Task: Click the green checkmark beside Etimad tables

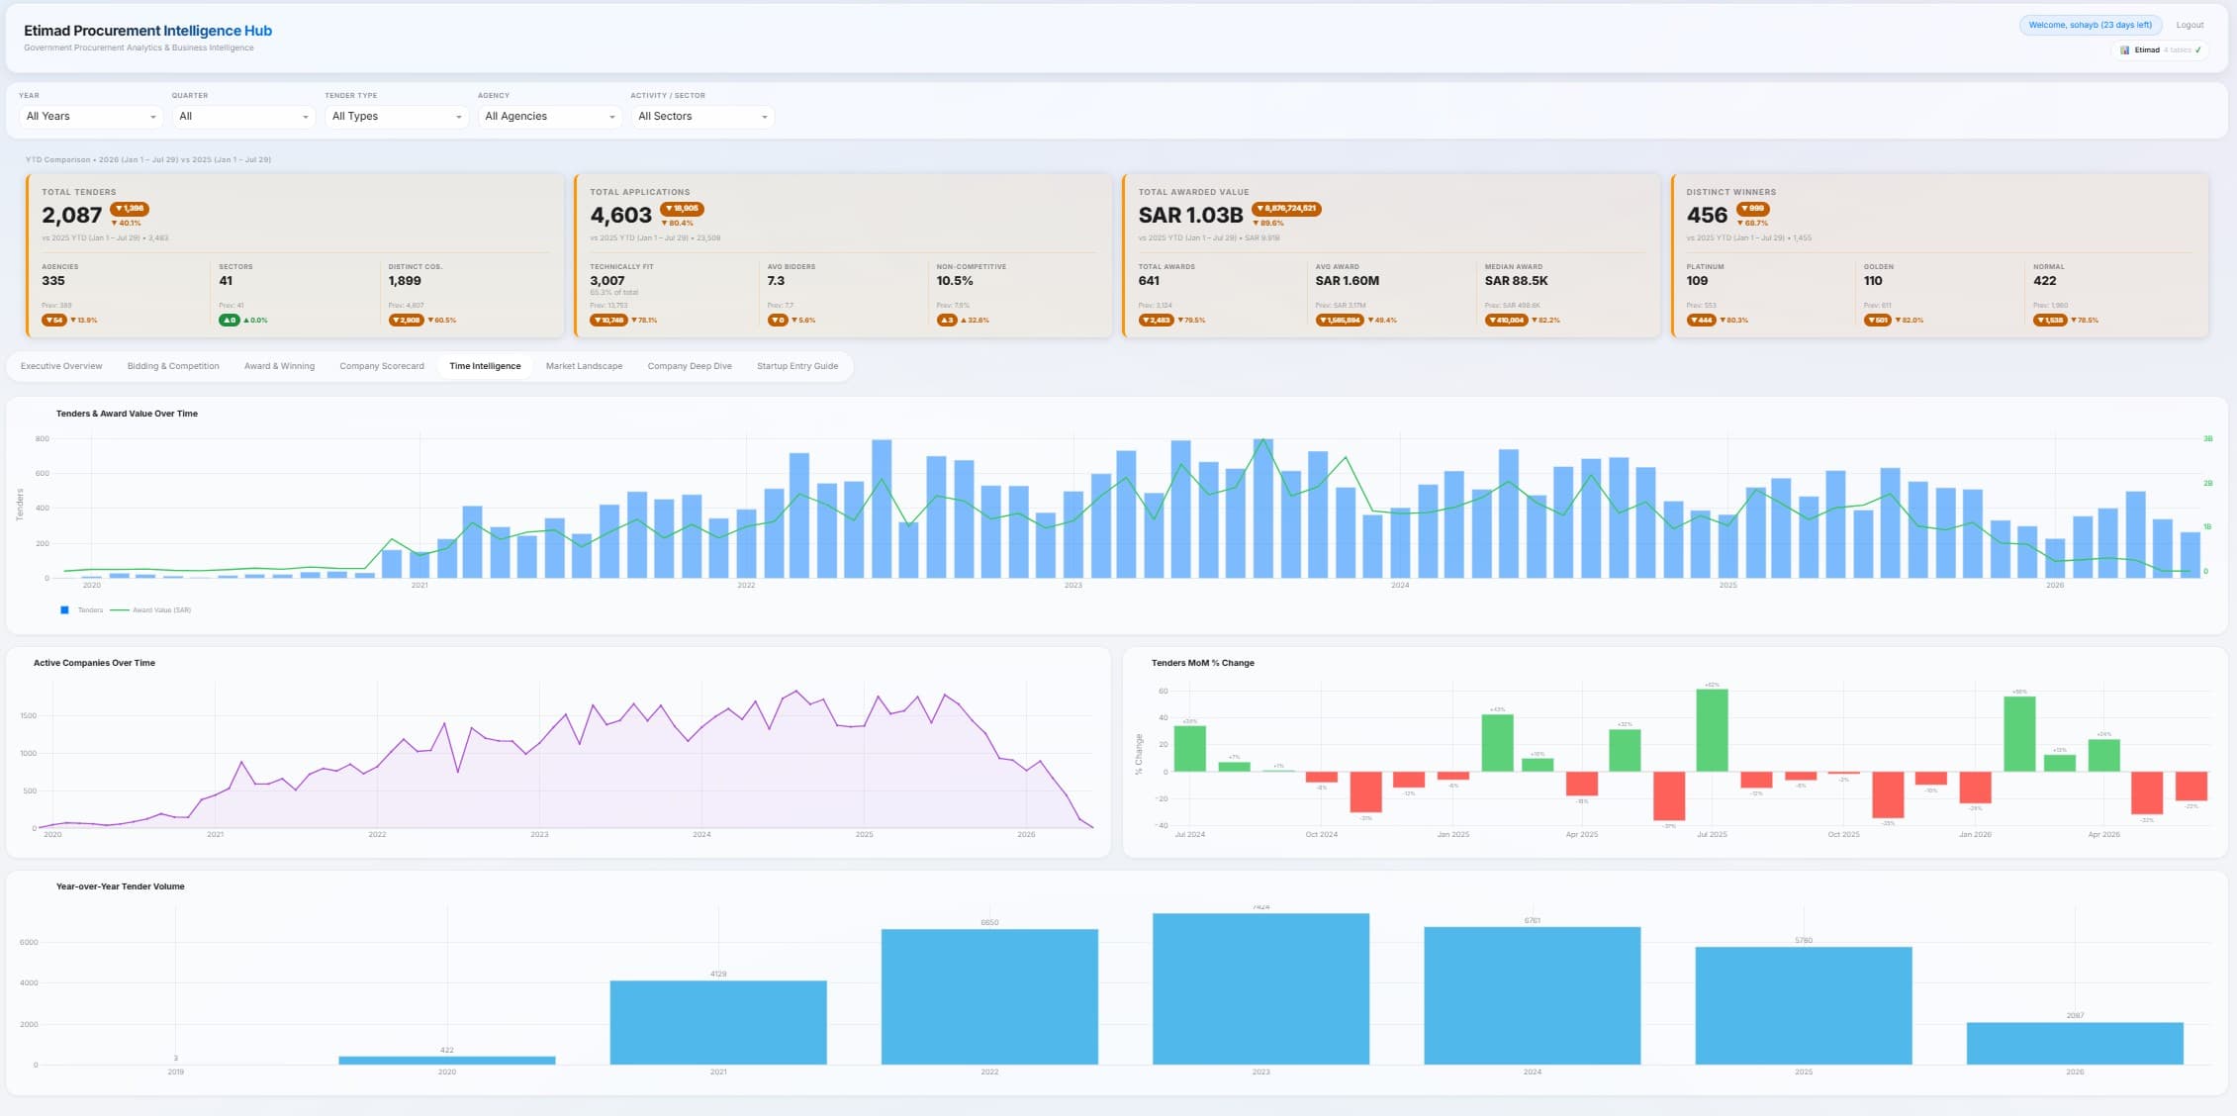Action: pos(2197,50)
